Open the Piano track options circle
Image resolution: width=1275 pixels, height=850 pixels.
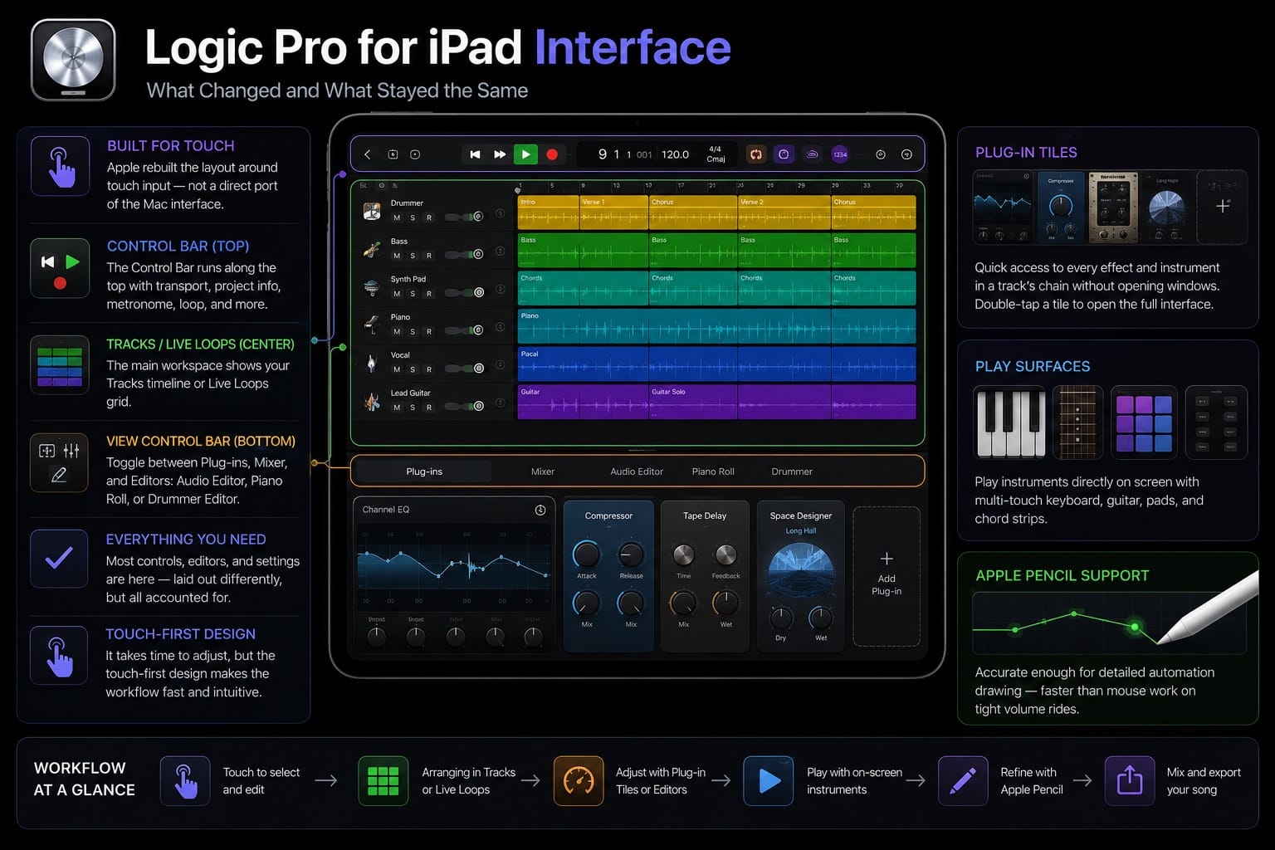(501, 327)
